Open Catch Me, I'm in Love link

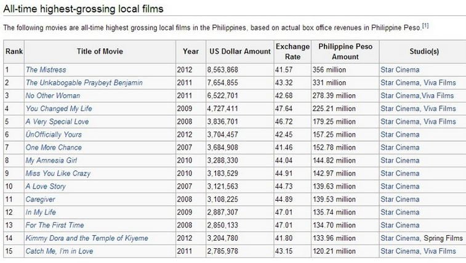pos(60,251)
